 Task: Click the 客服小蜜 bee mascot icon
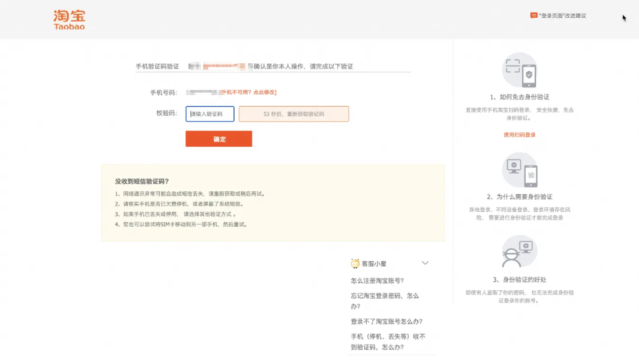[355, 263]
